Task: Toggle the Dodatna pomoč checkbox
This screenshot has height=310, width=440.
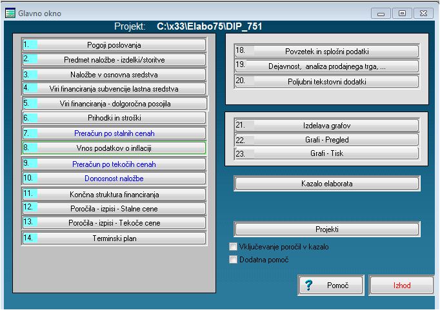Action: click(233, 260)
